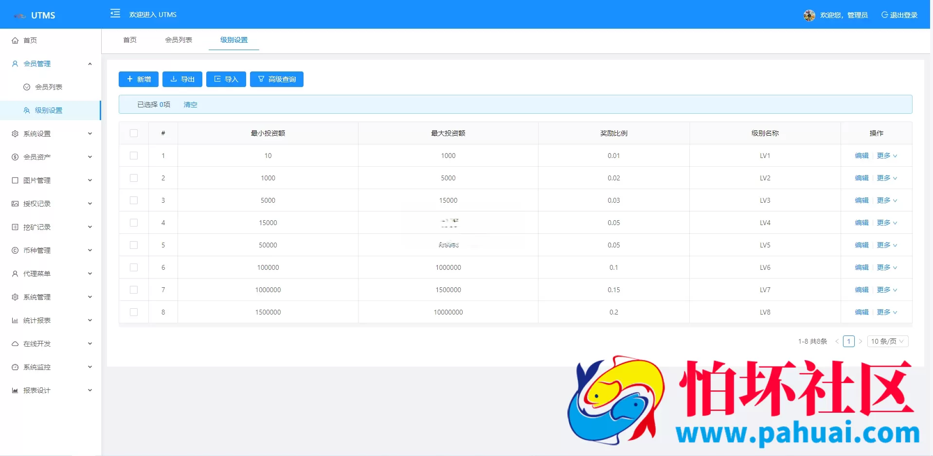The height and width of the screenshot is (456, 933).
Task: Open 更多 dropdown for LV6 row
Action: [887, 267]
